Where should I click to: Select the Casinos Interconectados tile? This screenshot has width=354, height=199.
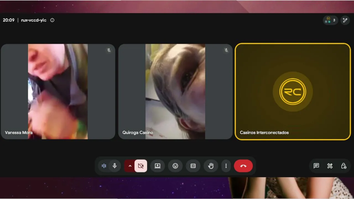293,91
